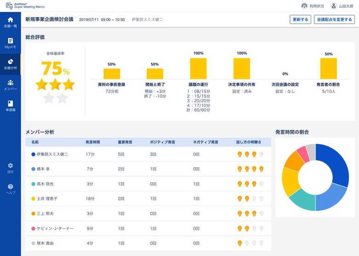Select member row 橋本 泉
This screenshot has height=256, width=359.
148,169
